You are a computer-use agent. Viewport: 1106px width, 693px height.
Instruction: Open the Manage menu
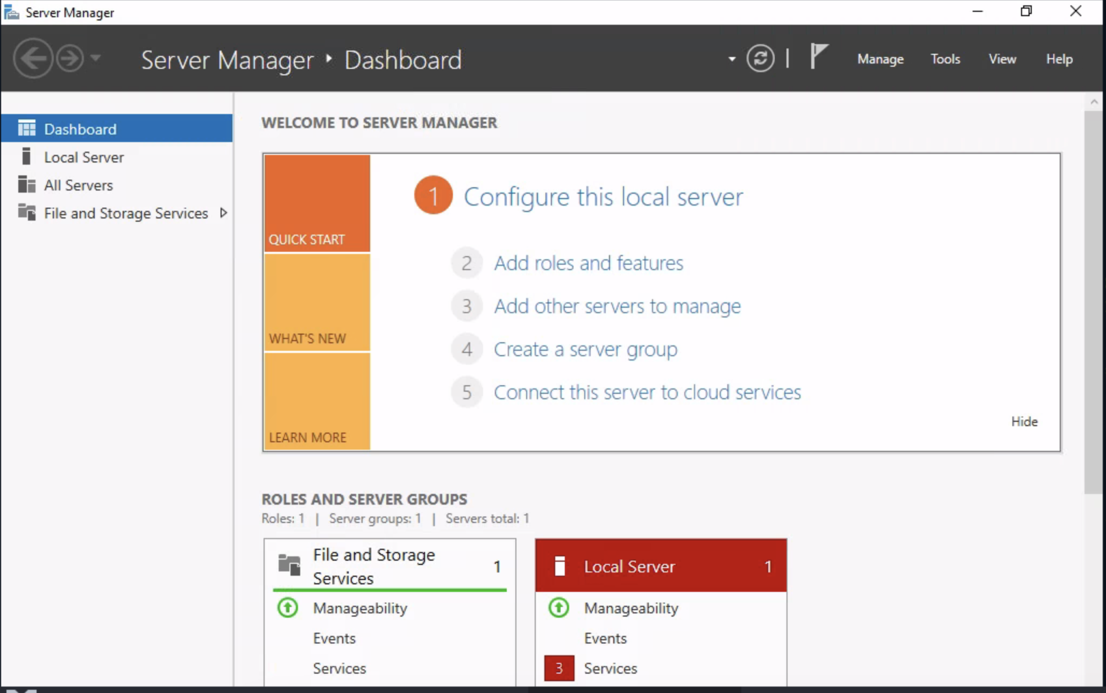coord(880,59)
